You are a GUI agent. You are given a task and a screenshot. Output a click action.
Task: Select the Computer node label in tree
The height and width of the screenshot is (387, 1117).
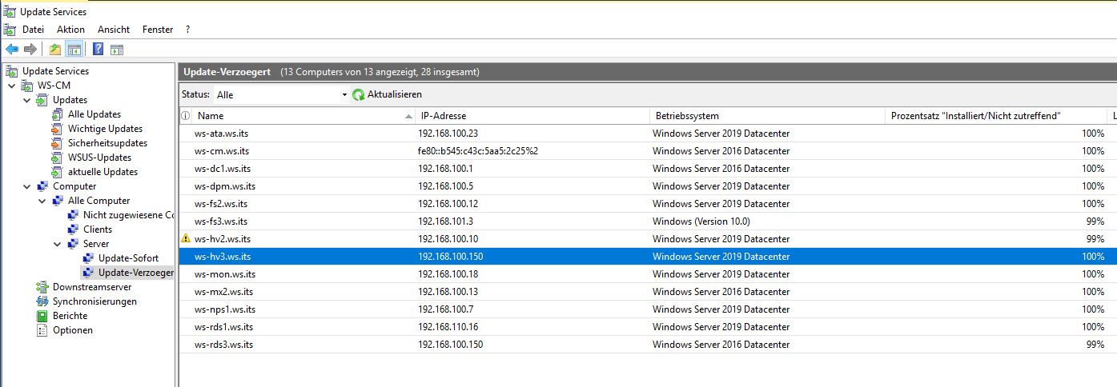pyautogui.click(x=74, y=186)
